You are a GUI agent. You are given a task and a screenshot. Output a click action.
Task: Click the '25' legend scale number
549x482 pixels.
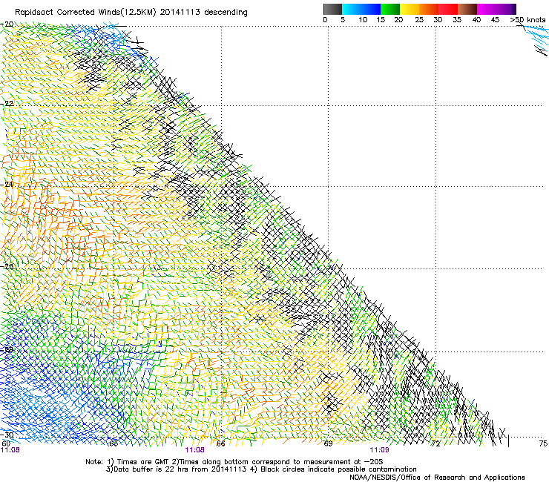pyautogui.click(x=419, y=19)
